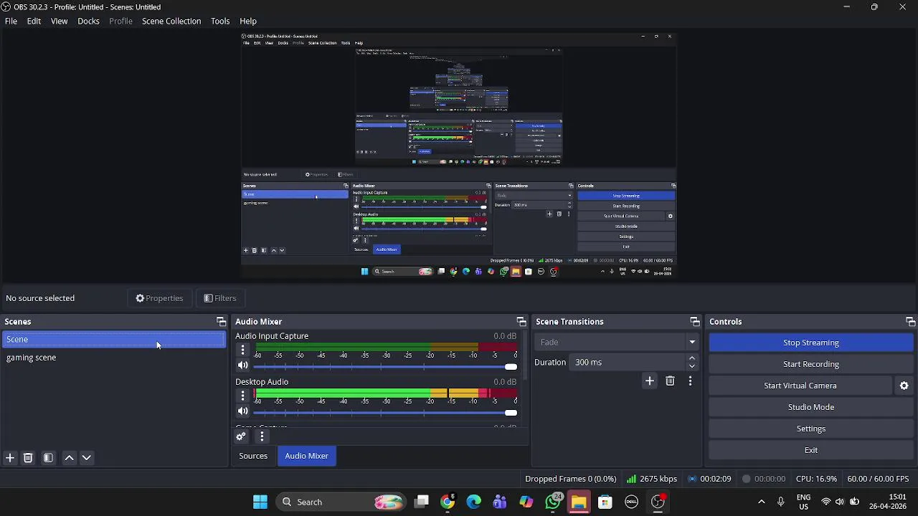Click the OBS preview canvas
This screenshot has width=918, height=516.
click(x=459, y=156)
